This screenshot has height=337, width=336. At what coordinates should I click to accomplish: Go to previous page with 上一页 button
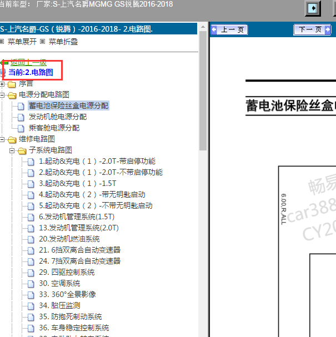pos(229,29)
